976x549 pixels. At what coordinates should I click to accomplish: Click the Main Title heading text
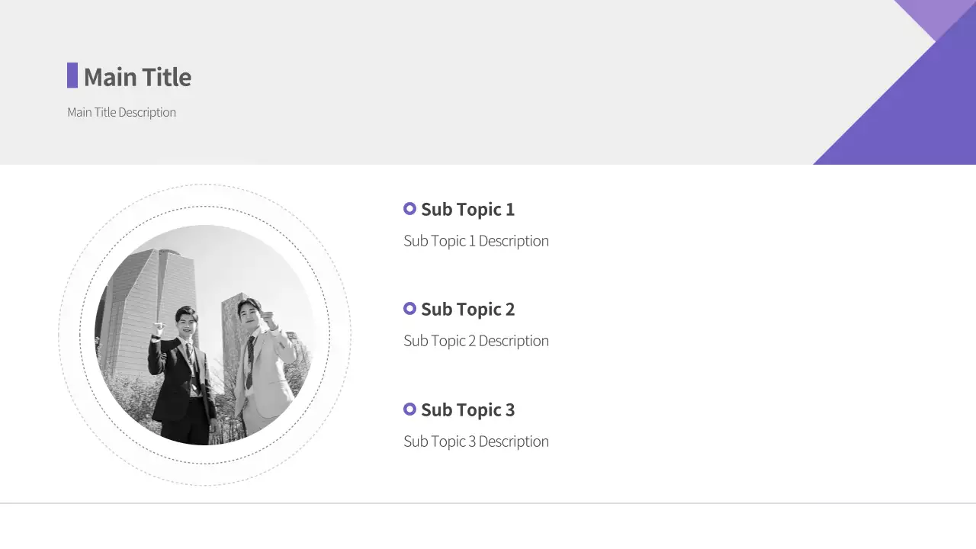pos(137,77)
